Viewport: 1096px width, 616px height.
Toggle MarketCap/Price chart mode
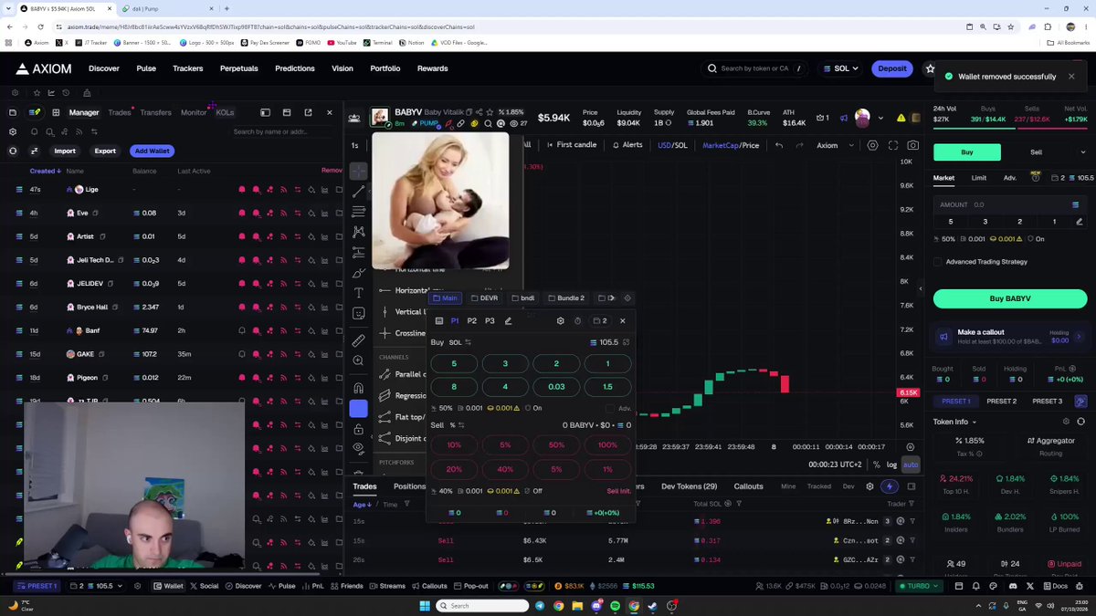click(731, 145)
